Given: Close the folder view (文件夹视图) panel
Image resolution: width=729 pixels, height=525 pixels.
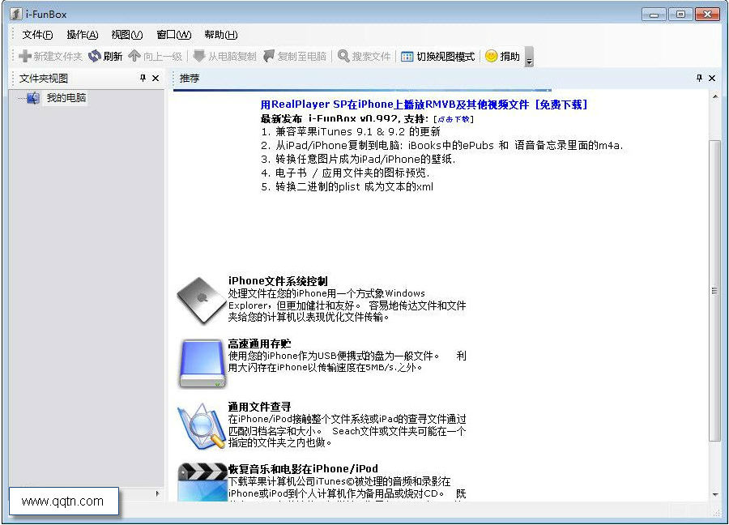Looking at the screenshot, I should [156, 79].
